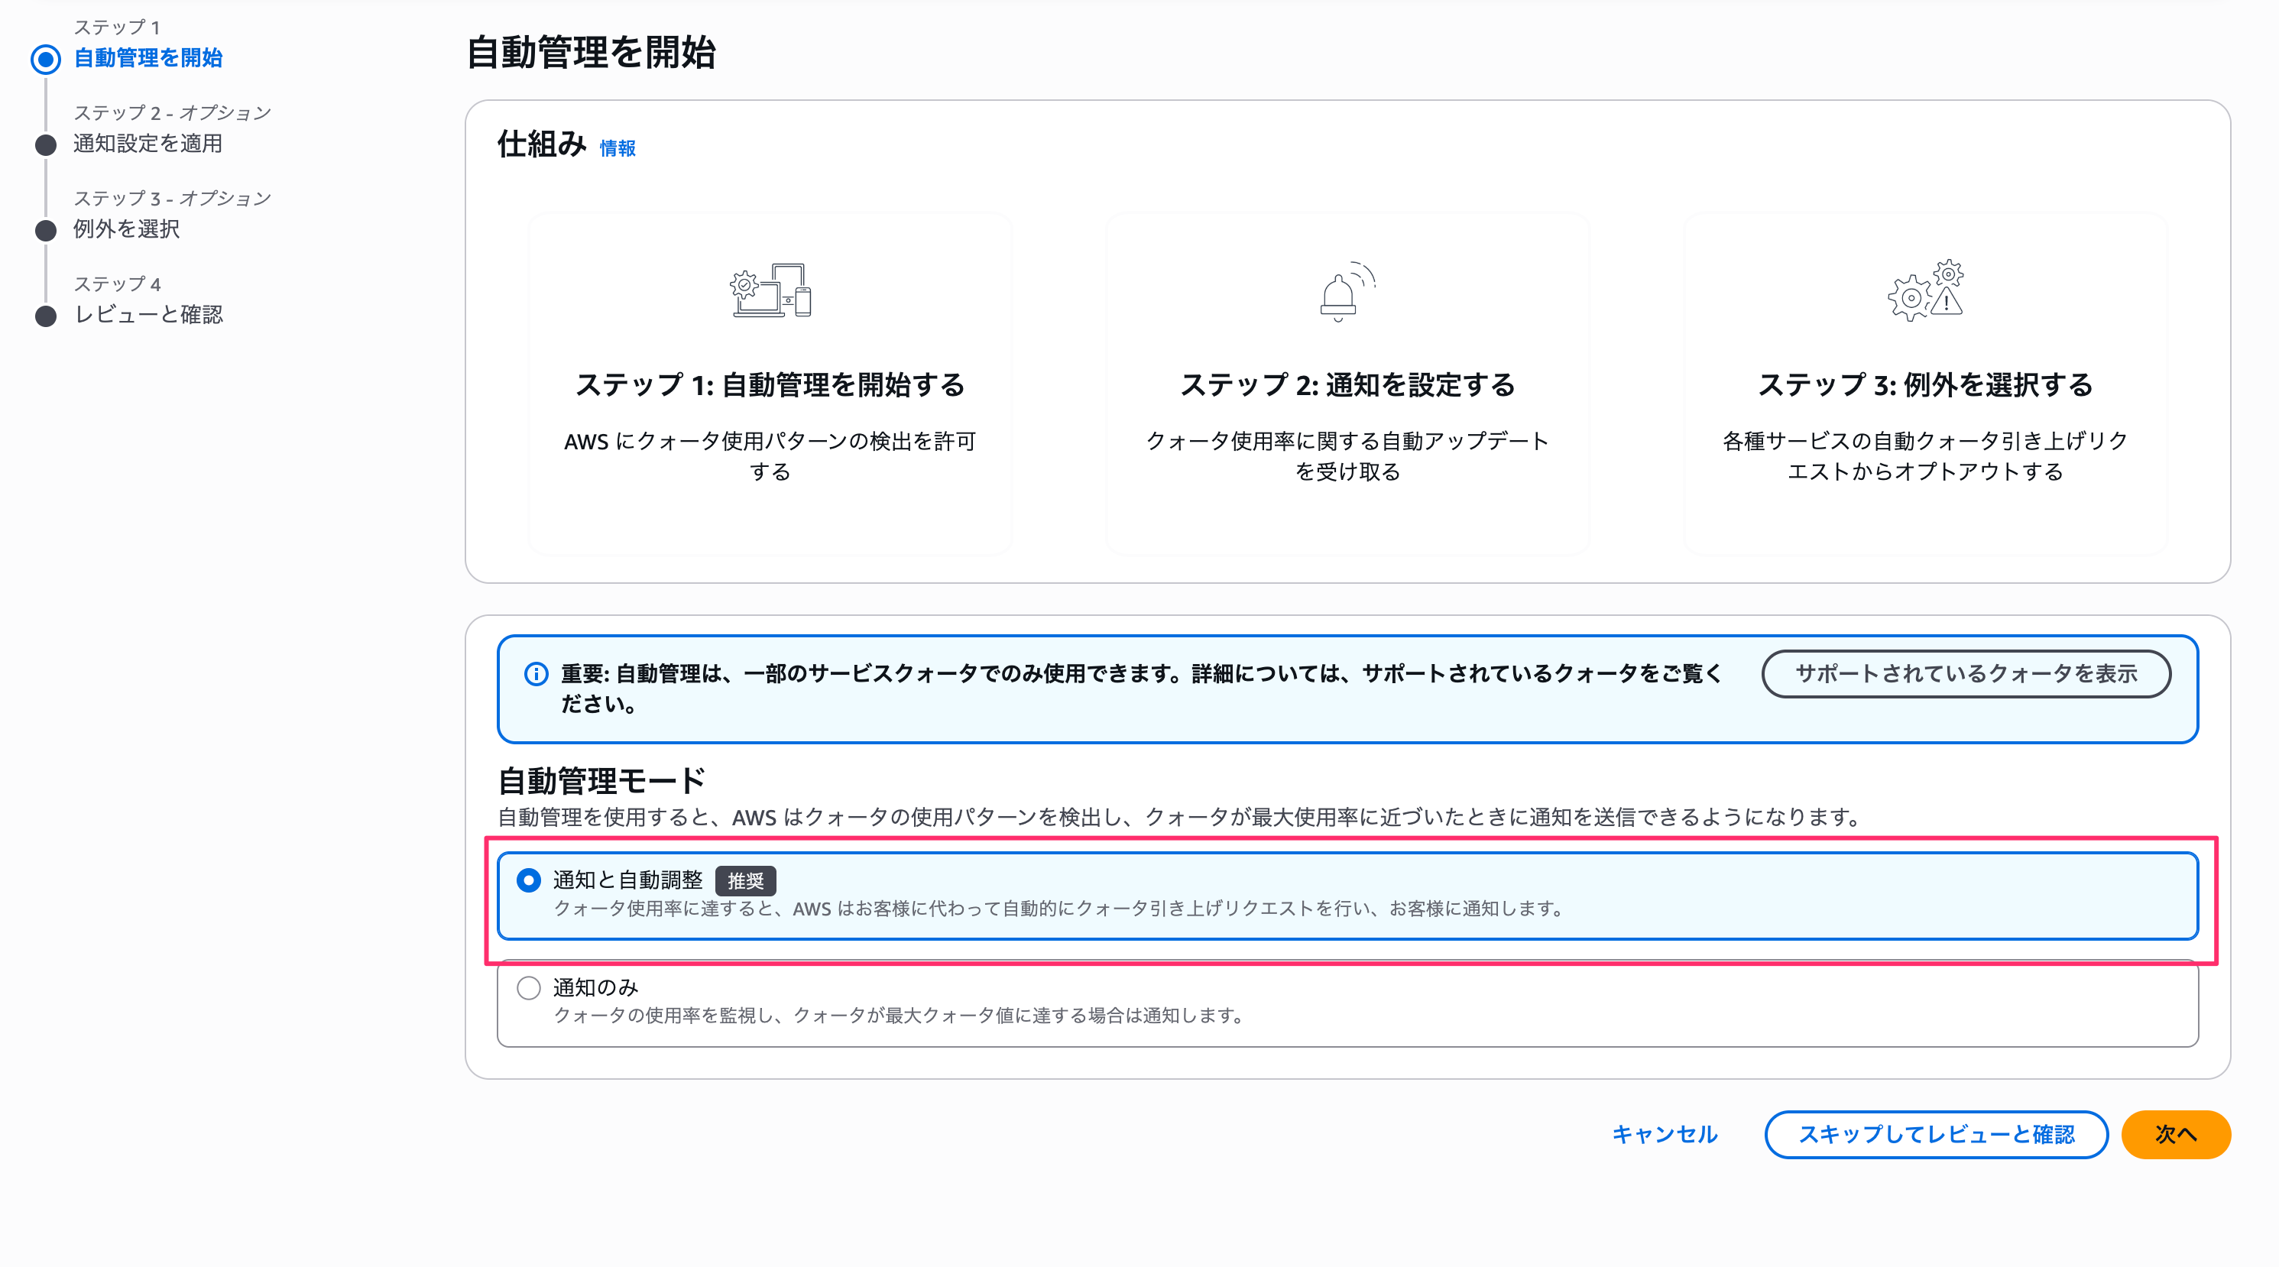
Task: Click the ステップ 3 progress circle in sidebar
Action: pyautogui.click(x=46, y=230)
